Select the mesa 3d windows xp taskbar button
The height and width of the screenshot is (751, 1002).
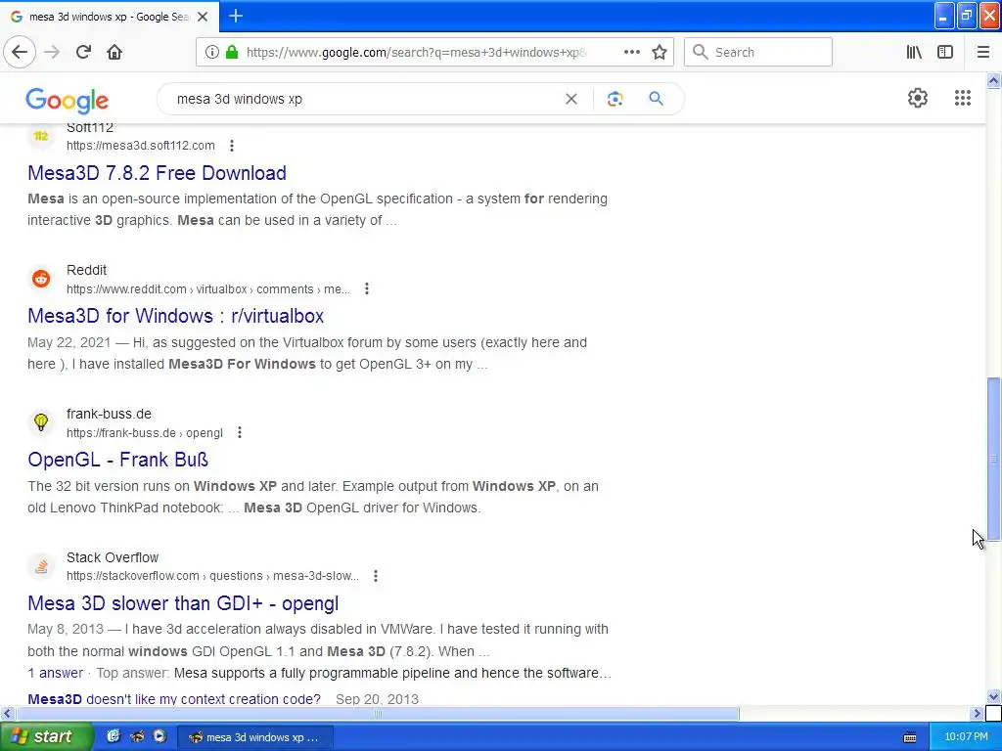tap(254, 737)
